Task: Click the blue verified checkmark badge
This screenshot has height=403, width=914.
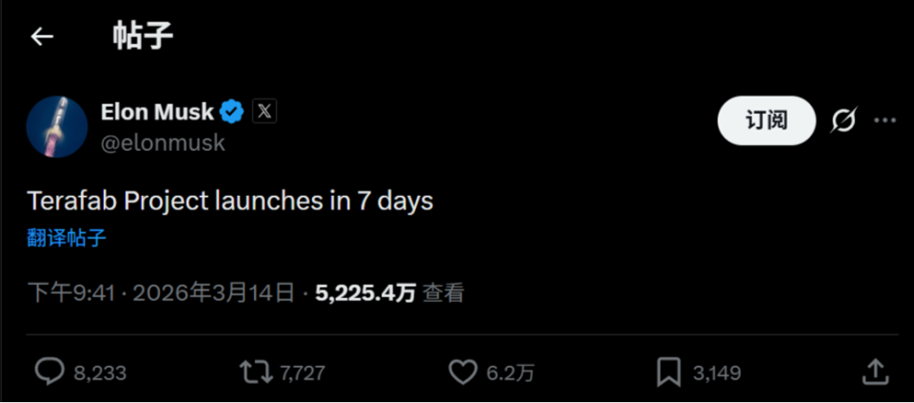Action: pos(231,111)
